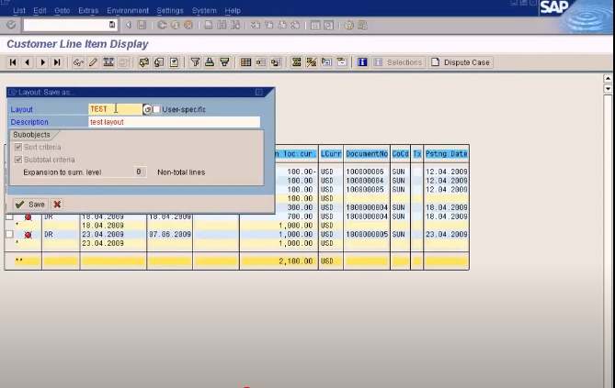The height and width of the screenshot is (388, 615).
Task: Click document number 1800000005
Action: [367, 234]
